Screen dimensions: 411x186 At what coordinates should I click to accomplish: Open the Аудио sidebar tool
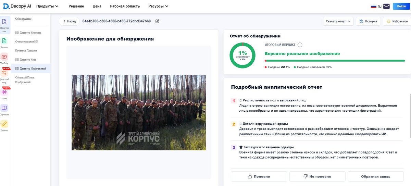[x=4, y=93]
